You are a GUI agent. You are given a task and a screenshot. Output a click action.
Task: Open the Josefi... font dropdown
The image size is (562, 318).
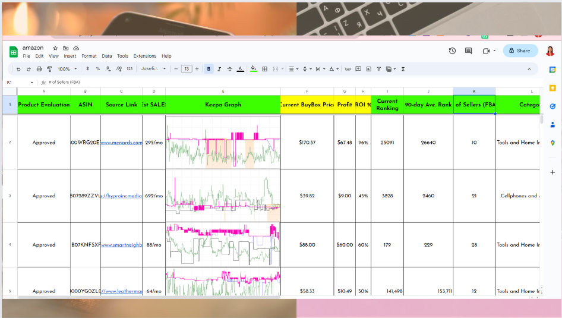pyautogui.click(x=153, y=69)
